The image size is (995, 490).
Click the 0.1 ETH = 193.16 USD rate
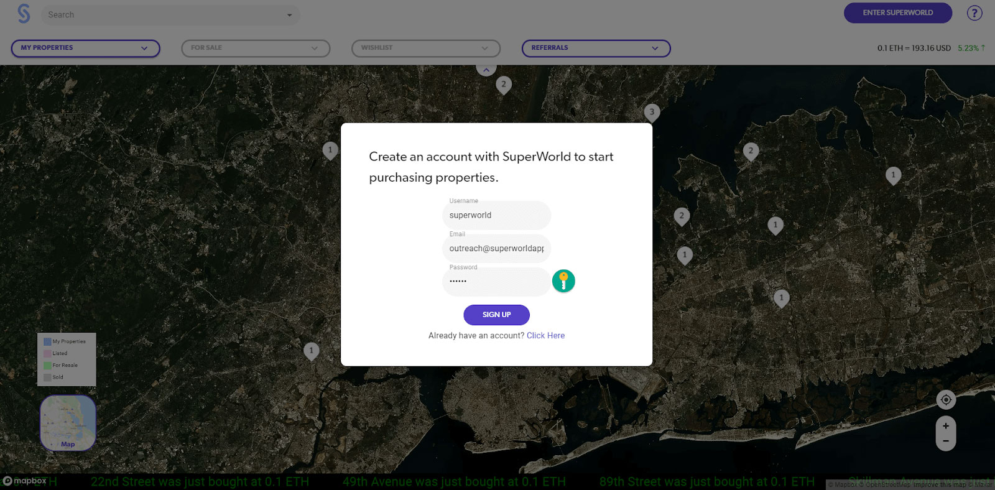tap(914, 48)
